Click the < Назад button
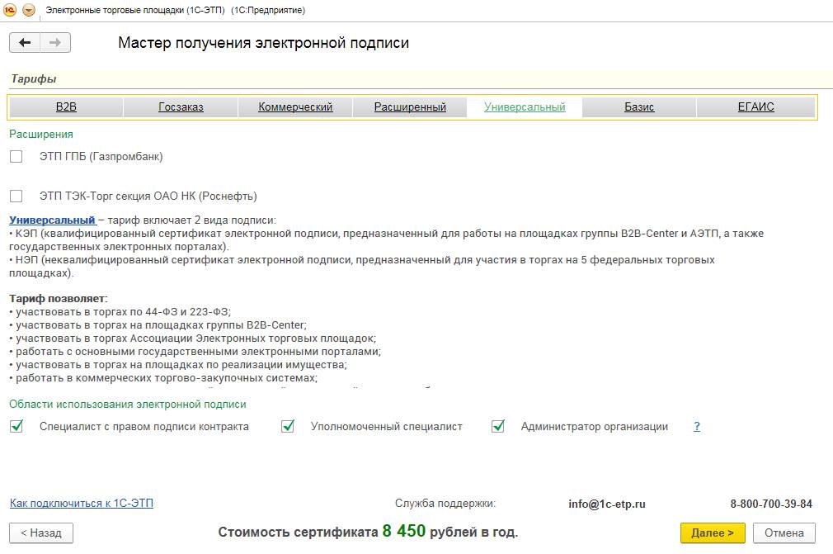The width and height of the screenshot is (833, 554). click(41, 533)
